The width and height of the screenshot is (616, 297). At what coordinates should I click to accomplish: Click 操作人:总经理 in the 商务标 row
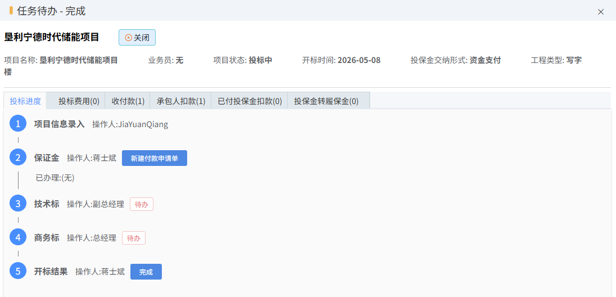(x=92, y=238)
